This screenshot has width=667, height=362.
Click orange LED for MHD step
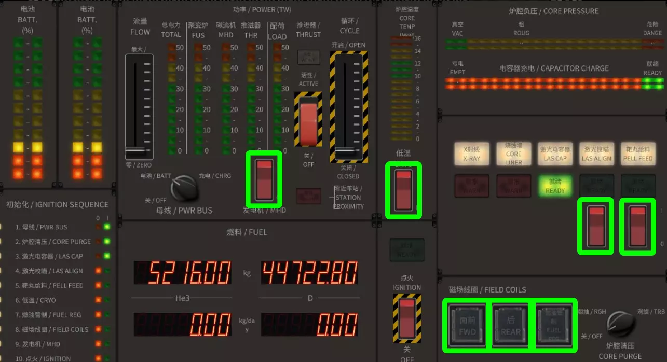click(98, 343)
